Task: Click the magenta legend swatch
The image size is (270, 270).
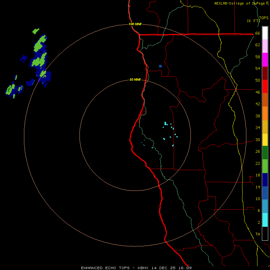Action: (x=265, y=60)
